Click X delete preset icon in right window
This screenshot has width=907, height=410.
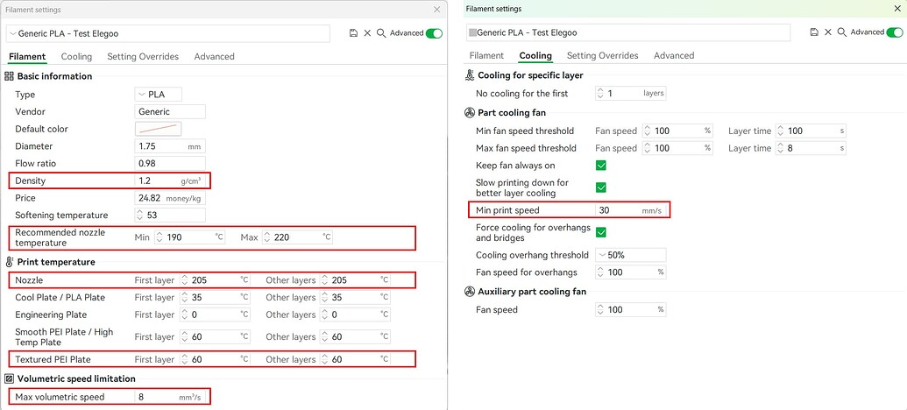click(x=828, y=32)
